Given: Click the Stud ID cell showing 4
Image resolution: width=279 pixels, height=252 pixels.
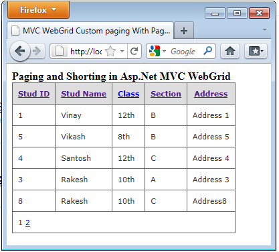Looking at the screenshot, I should click(33, 158).
